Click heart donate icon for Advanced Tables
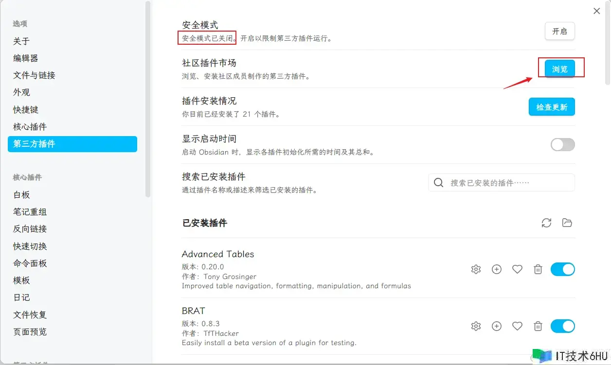The width and height of the screenshot is (611, 365). tap(517, 269)
